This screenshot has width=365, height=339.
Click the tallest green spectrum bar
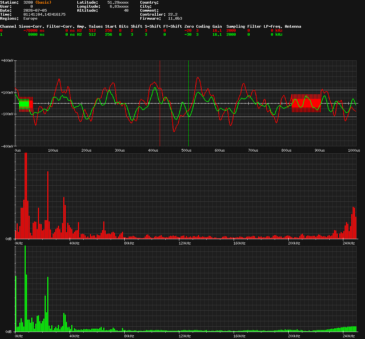click(x=25, y=289)
